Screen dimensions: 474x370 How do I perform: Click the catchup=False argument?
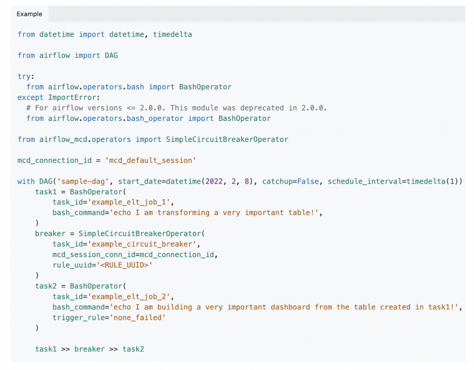coord(291,181)
